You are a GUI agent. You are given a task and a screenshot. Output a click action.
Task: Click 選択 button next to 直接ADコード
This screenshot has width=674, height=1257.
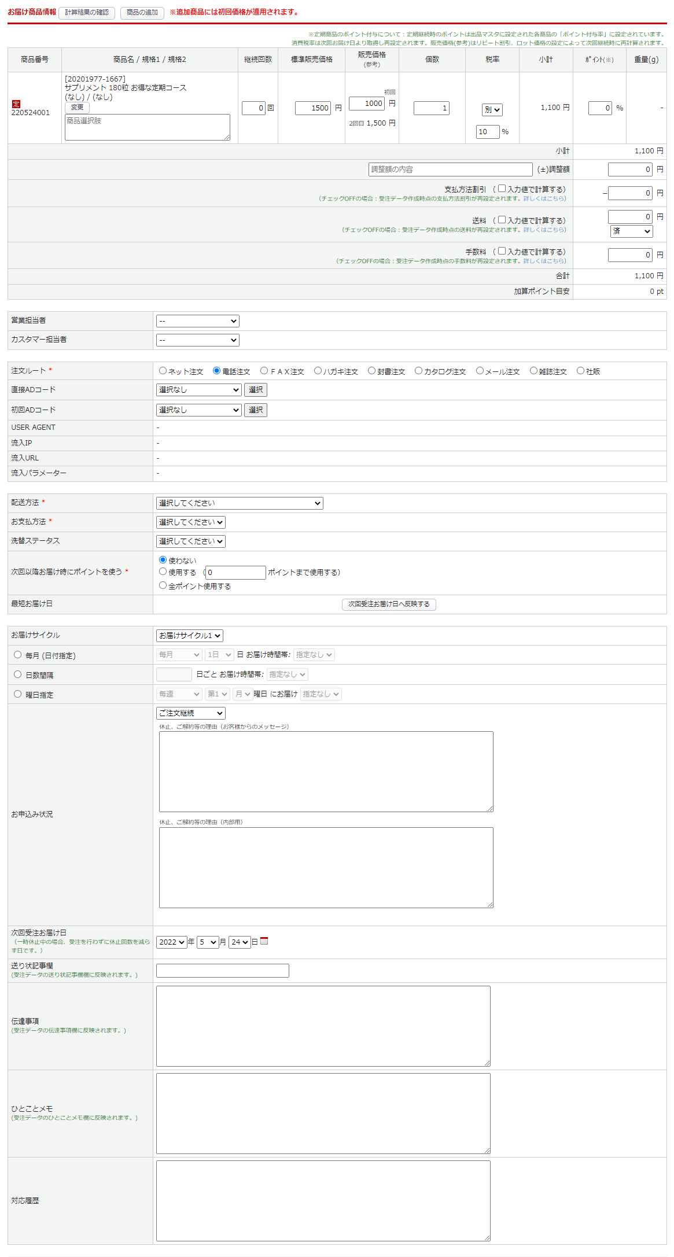tap(256, 390)
